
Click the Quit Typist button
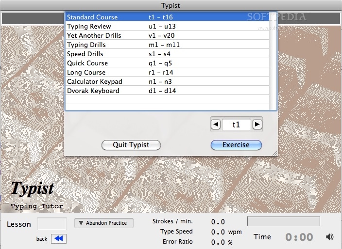point(131,145)
